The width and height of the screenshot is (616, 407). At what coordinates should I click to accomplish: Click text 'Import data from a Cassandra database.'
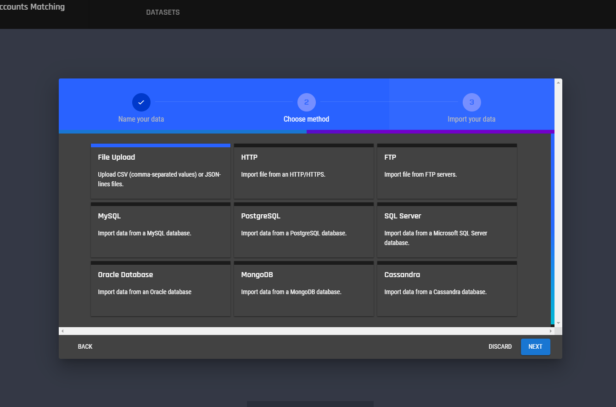(x=435, y=292)
